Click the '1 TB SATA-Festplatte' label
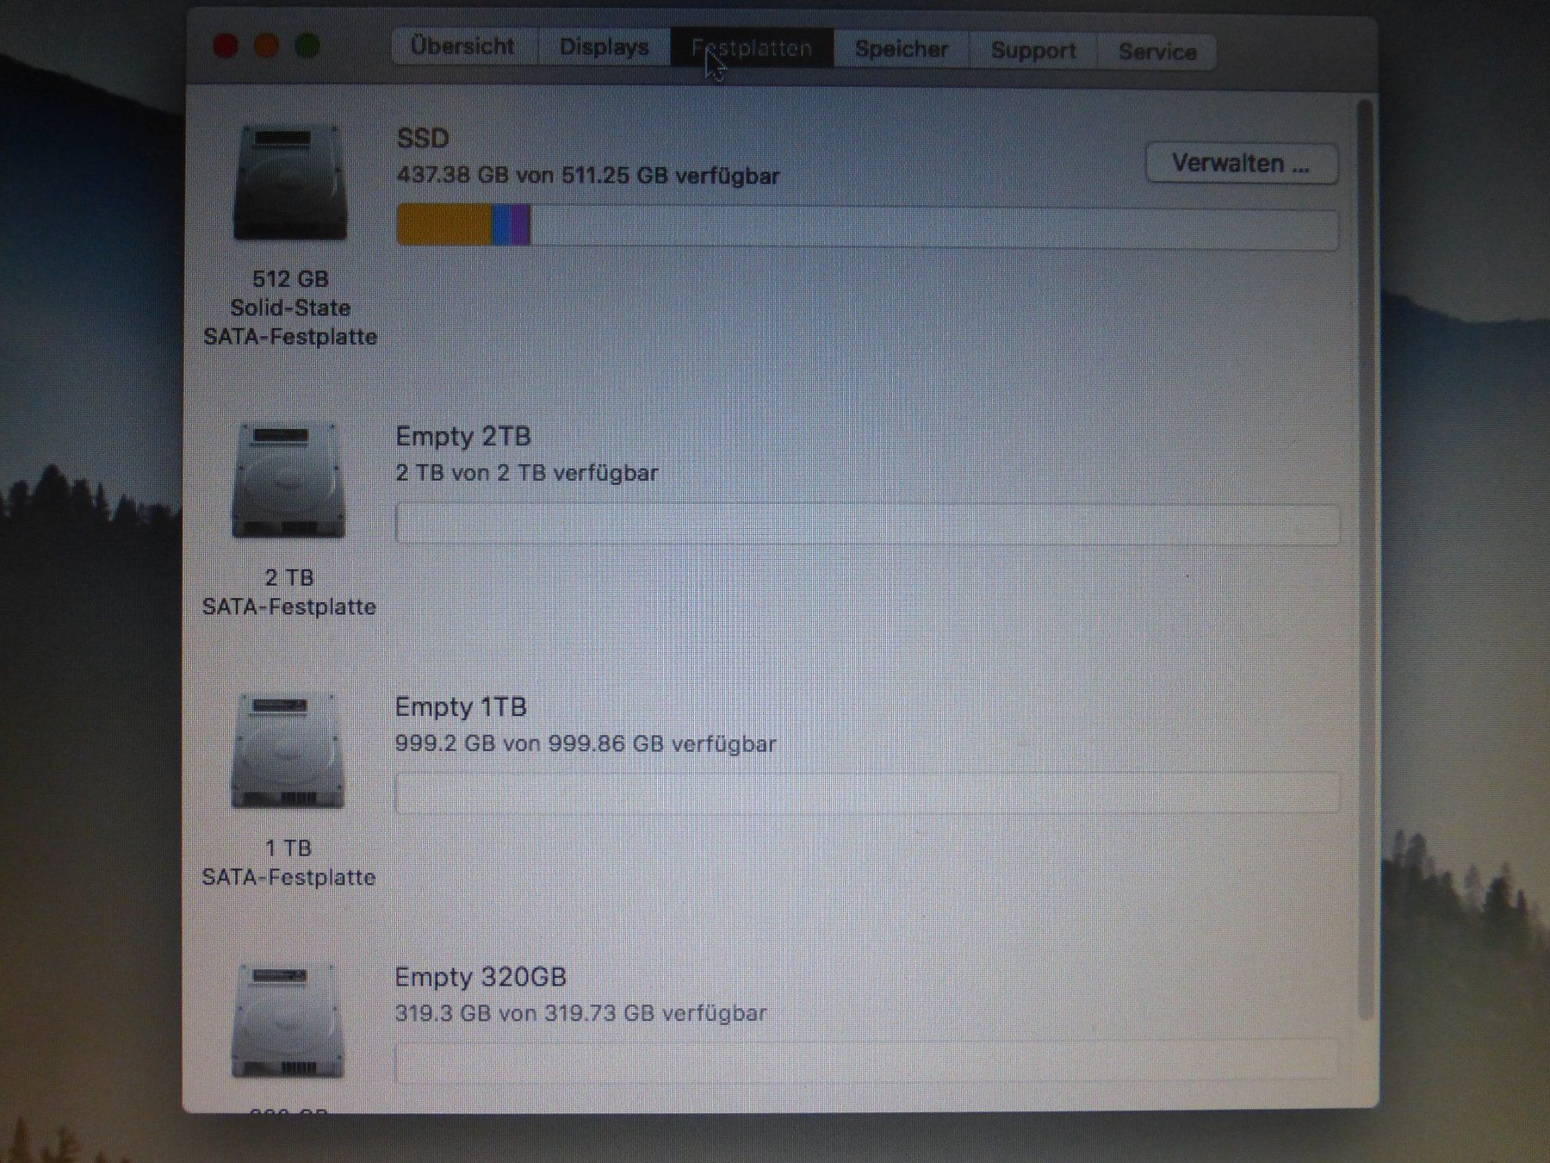The width and height of the screenshot is (1550, 1163). pyautogui.click(x=288, y=862)
